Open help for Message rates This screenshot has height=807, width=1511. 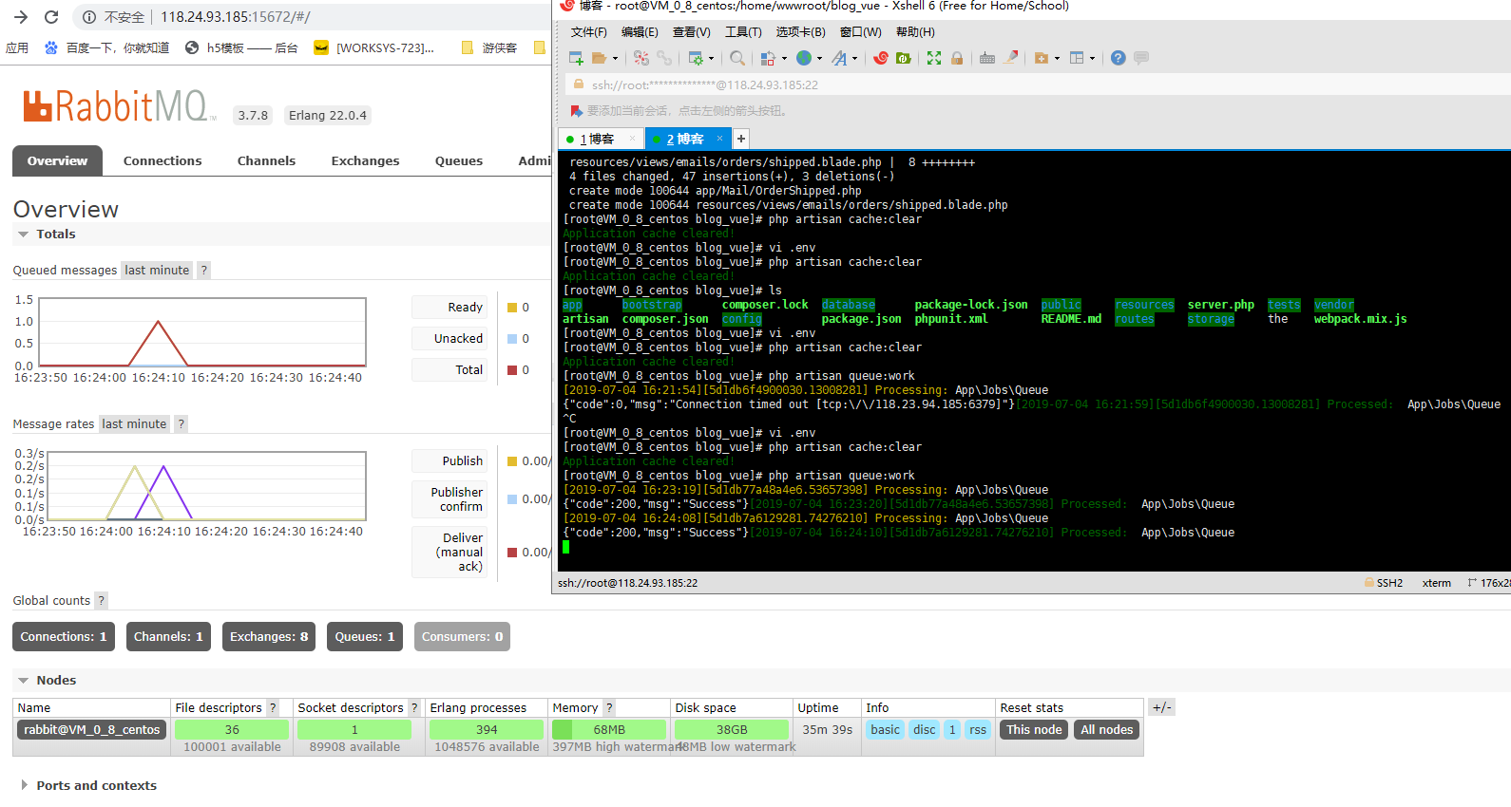(x=181, y=423)
